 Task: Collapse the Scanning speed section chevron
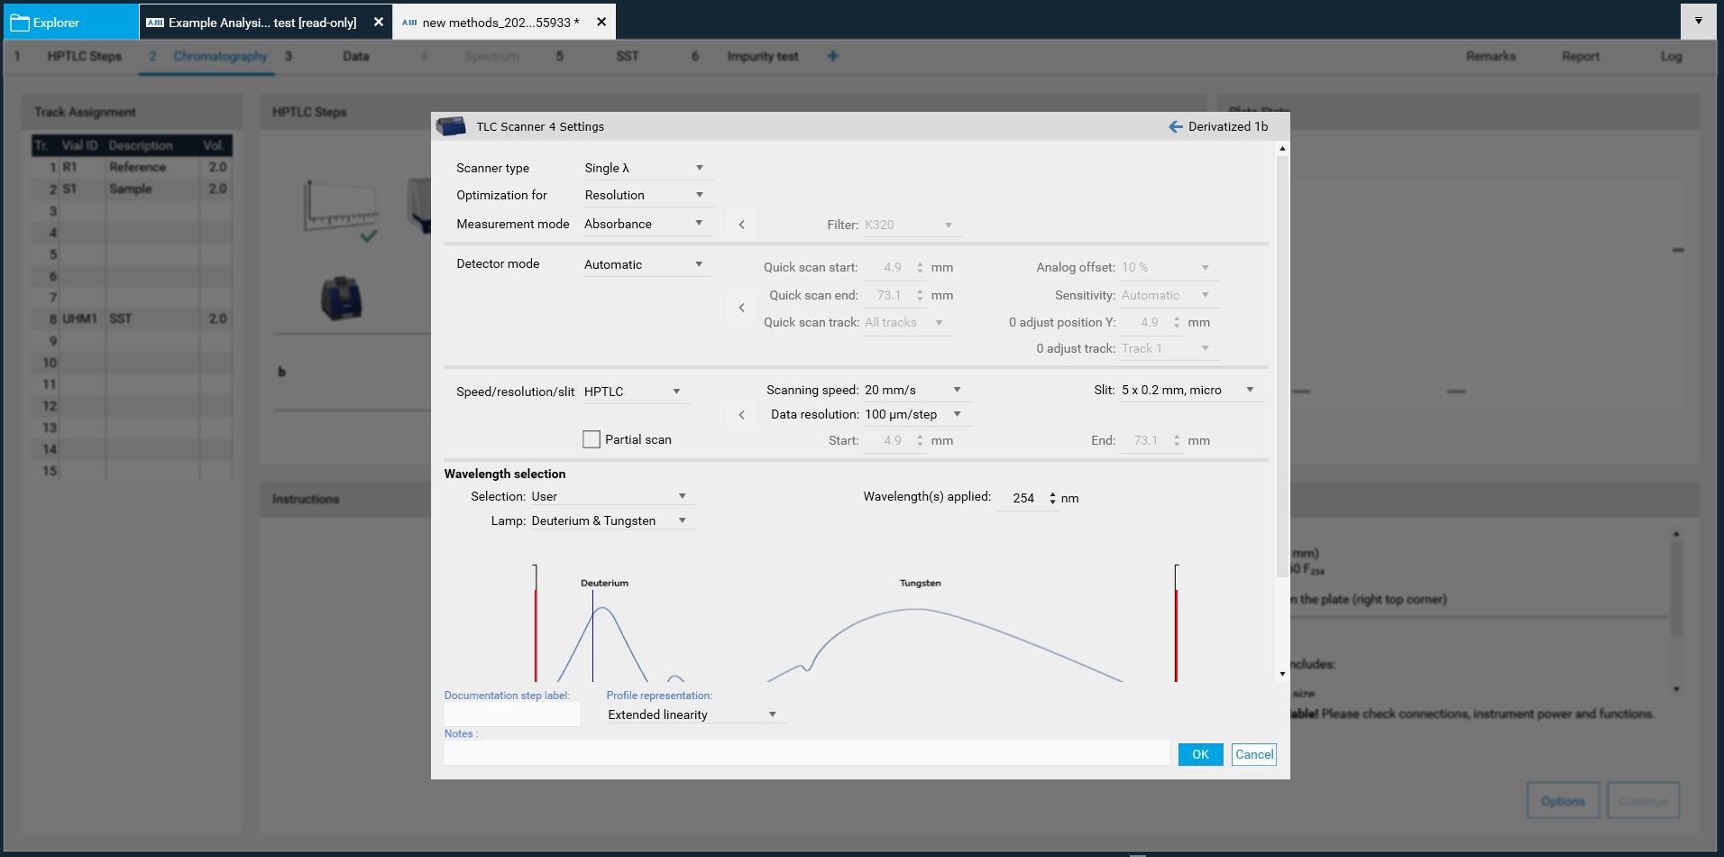[x=741, y=415]
